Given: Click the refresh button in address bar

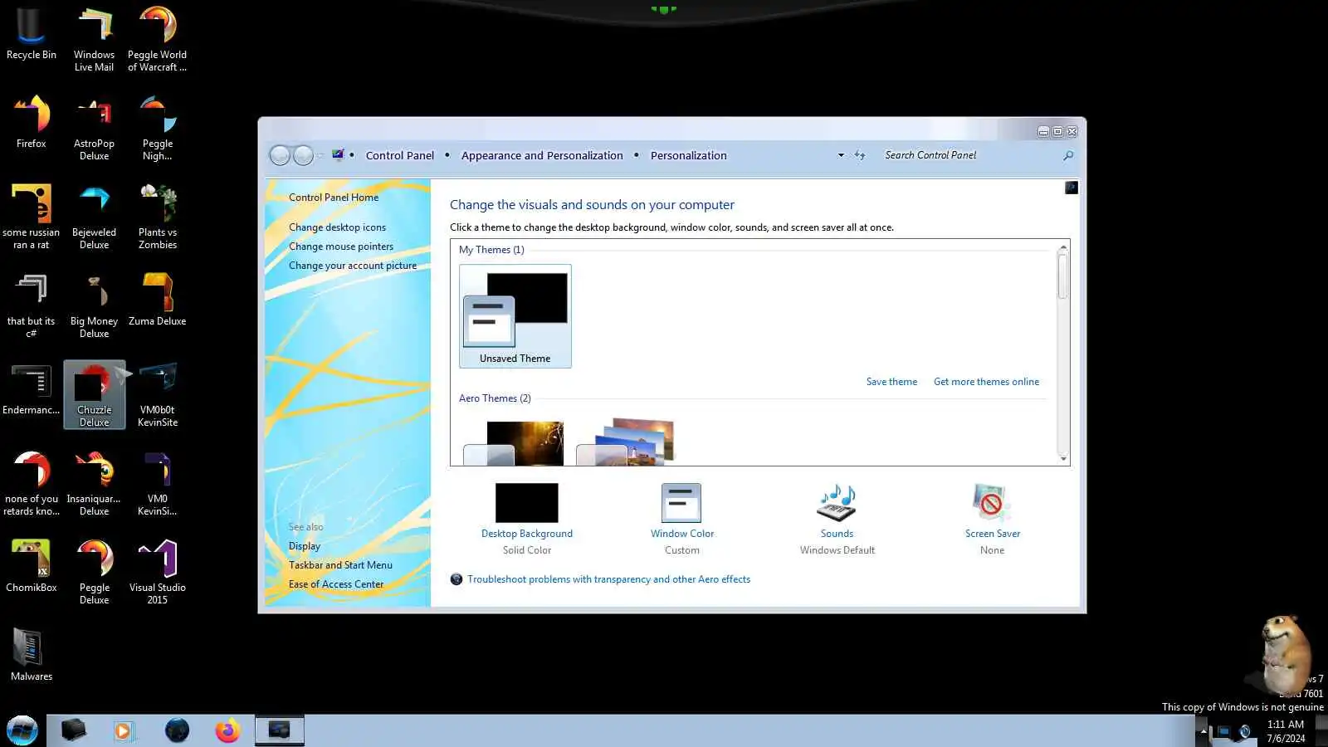Looking at the screenshot, I should (860, 155).
